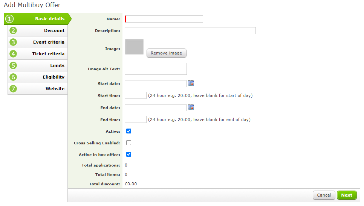Open the End date calendar picker icon
364x206 pixels.
191,108
